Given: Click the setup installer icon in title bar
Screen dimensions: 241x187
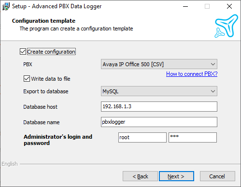Looking at the screenshot, I should [6, 6].
